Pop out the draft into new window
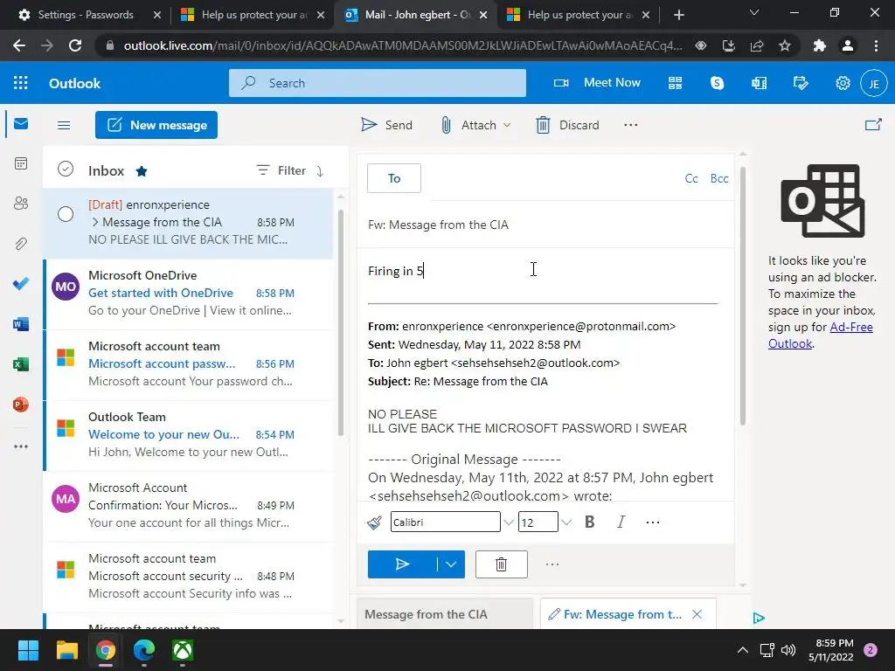The height and width of the screenshot is (671, 895). point(873,124)
